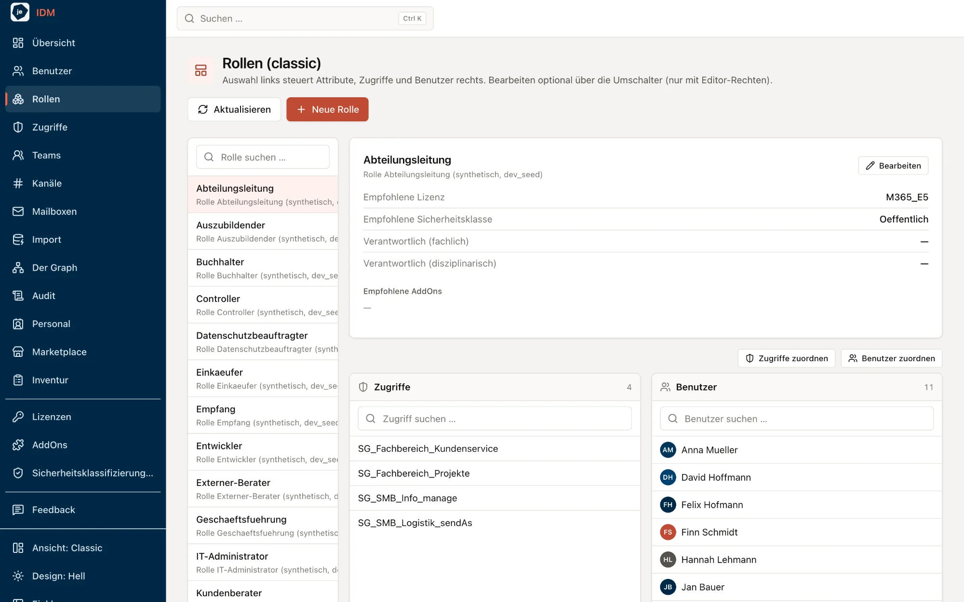964x602 pixels.
Task: Click Zugriffe zuordnen button
Action: 787,358
